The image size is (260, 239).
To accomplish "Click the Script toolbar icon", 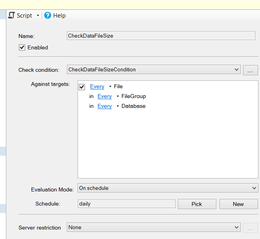I will tap(11, 15).
